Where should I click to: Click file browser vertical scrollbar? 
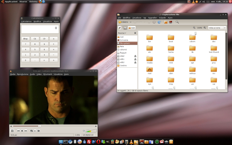[x=226, y=56]
